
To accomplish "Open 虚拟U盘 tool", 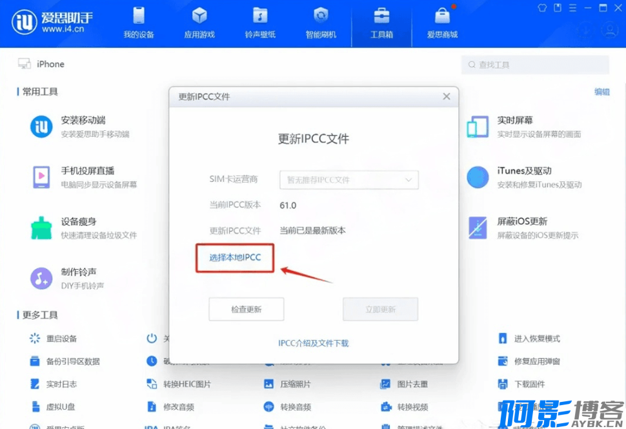I will tap(52, 406).
